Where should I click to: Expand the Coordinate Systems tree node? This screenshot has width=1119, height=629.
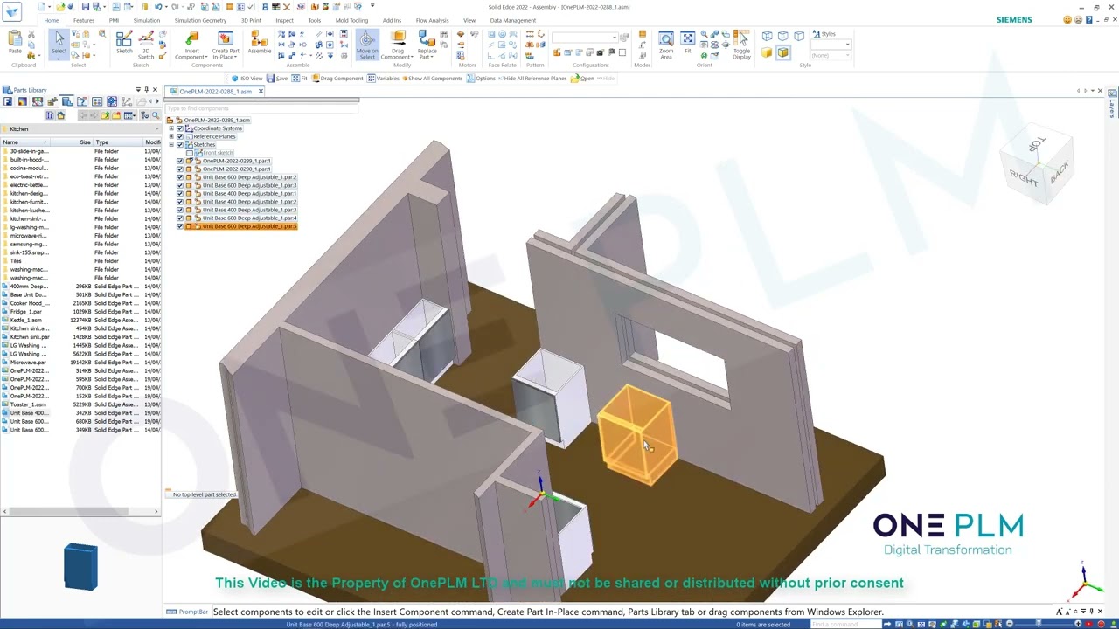click(172, 128)
